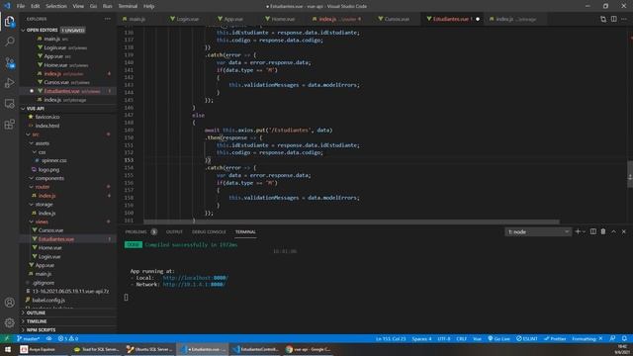Split the editor to the right
The width and height of the screenshot is (633, 356).
pyautogui.click(x=613, y=19)
